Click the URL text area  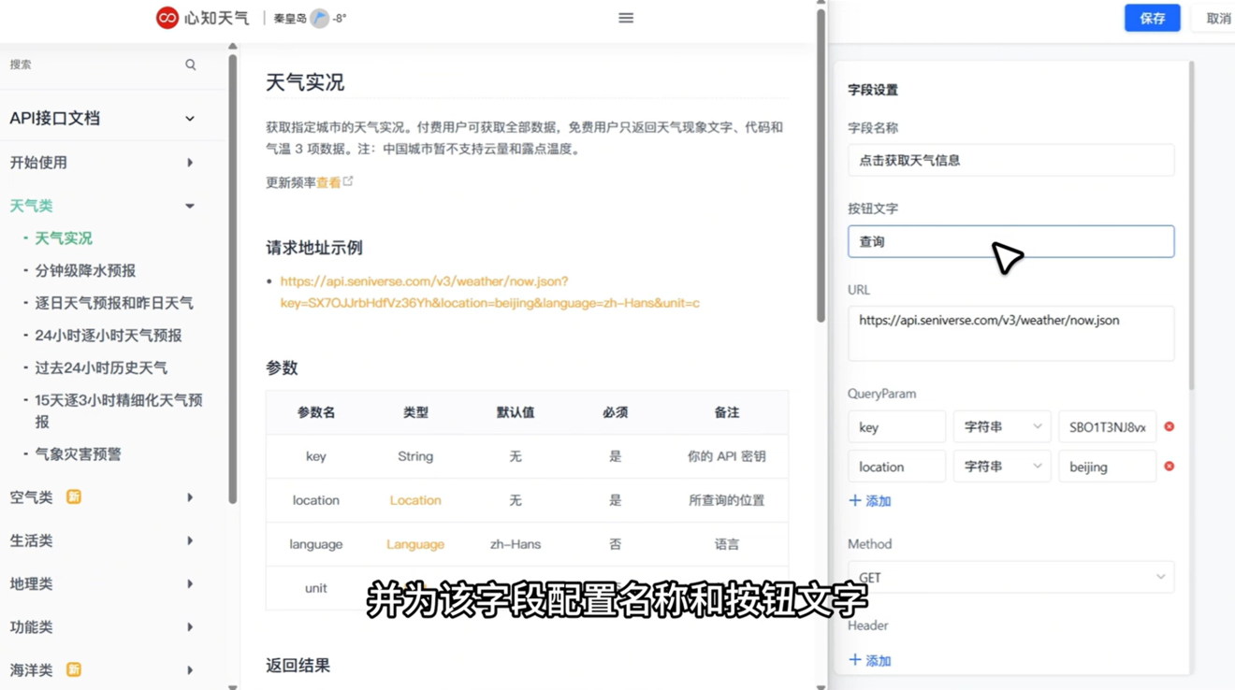click(x=1010, y=333)
